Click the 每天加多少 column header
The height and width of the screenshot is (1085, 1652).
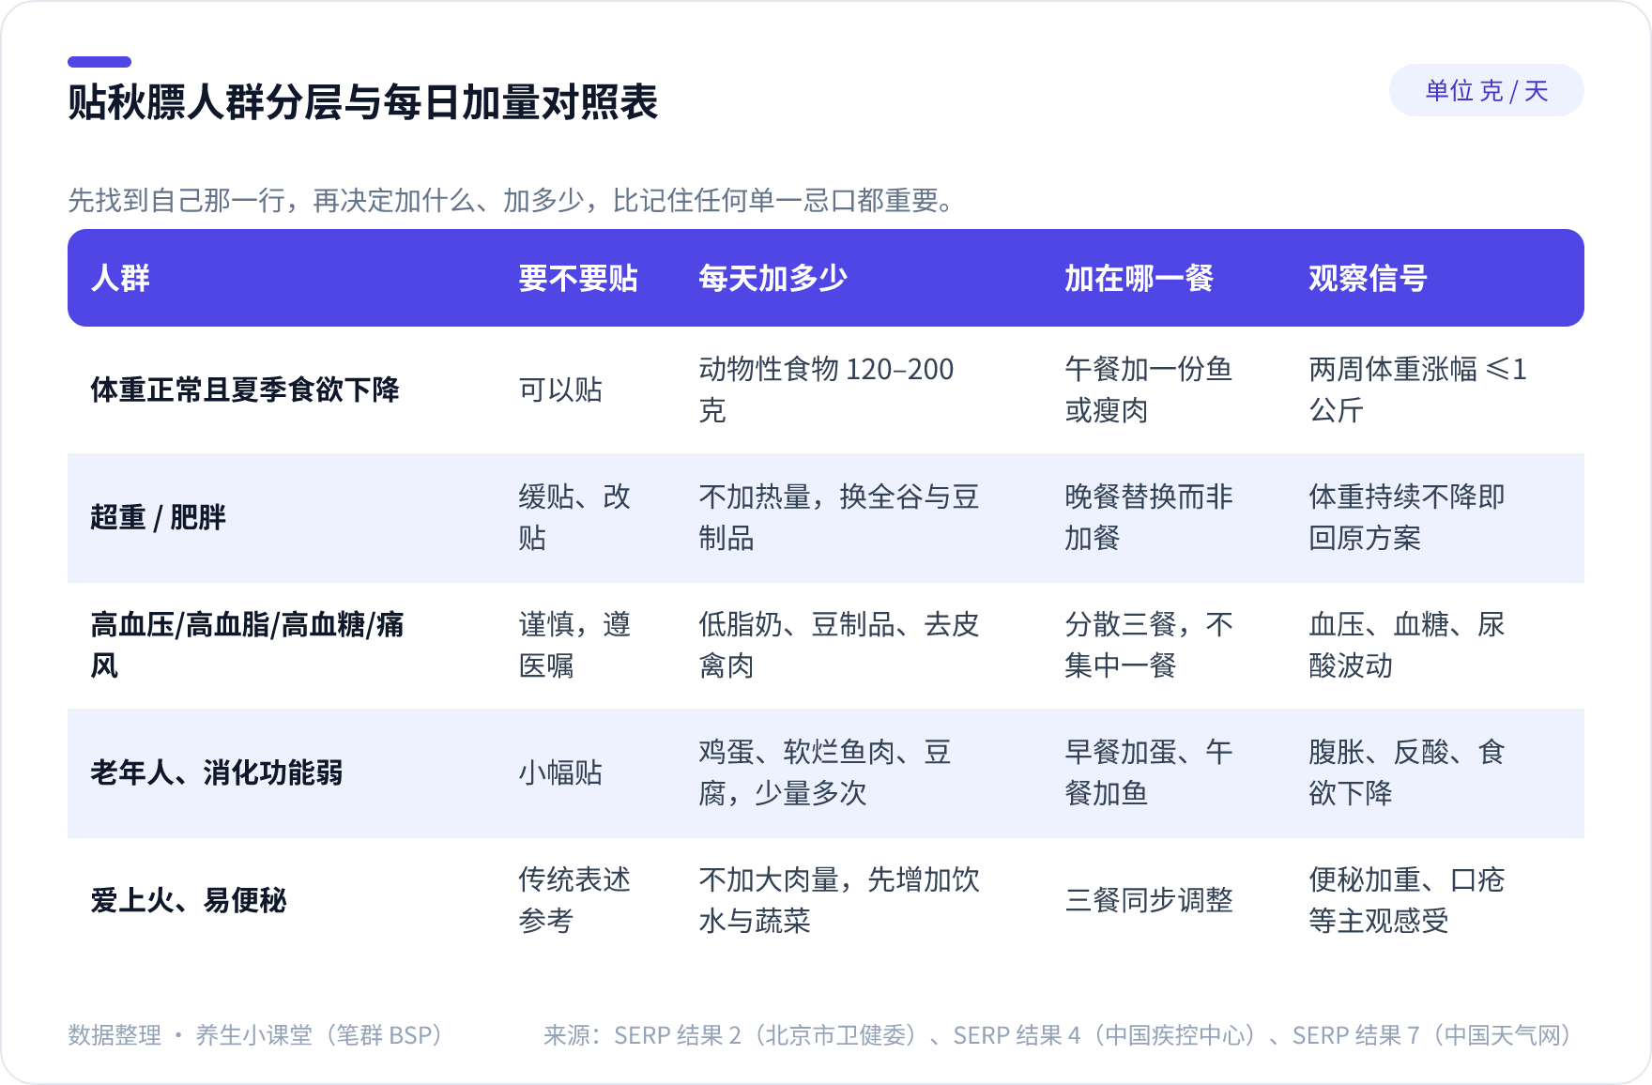click(x=773, y=278)
